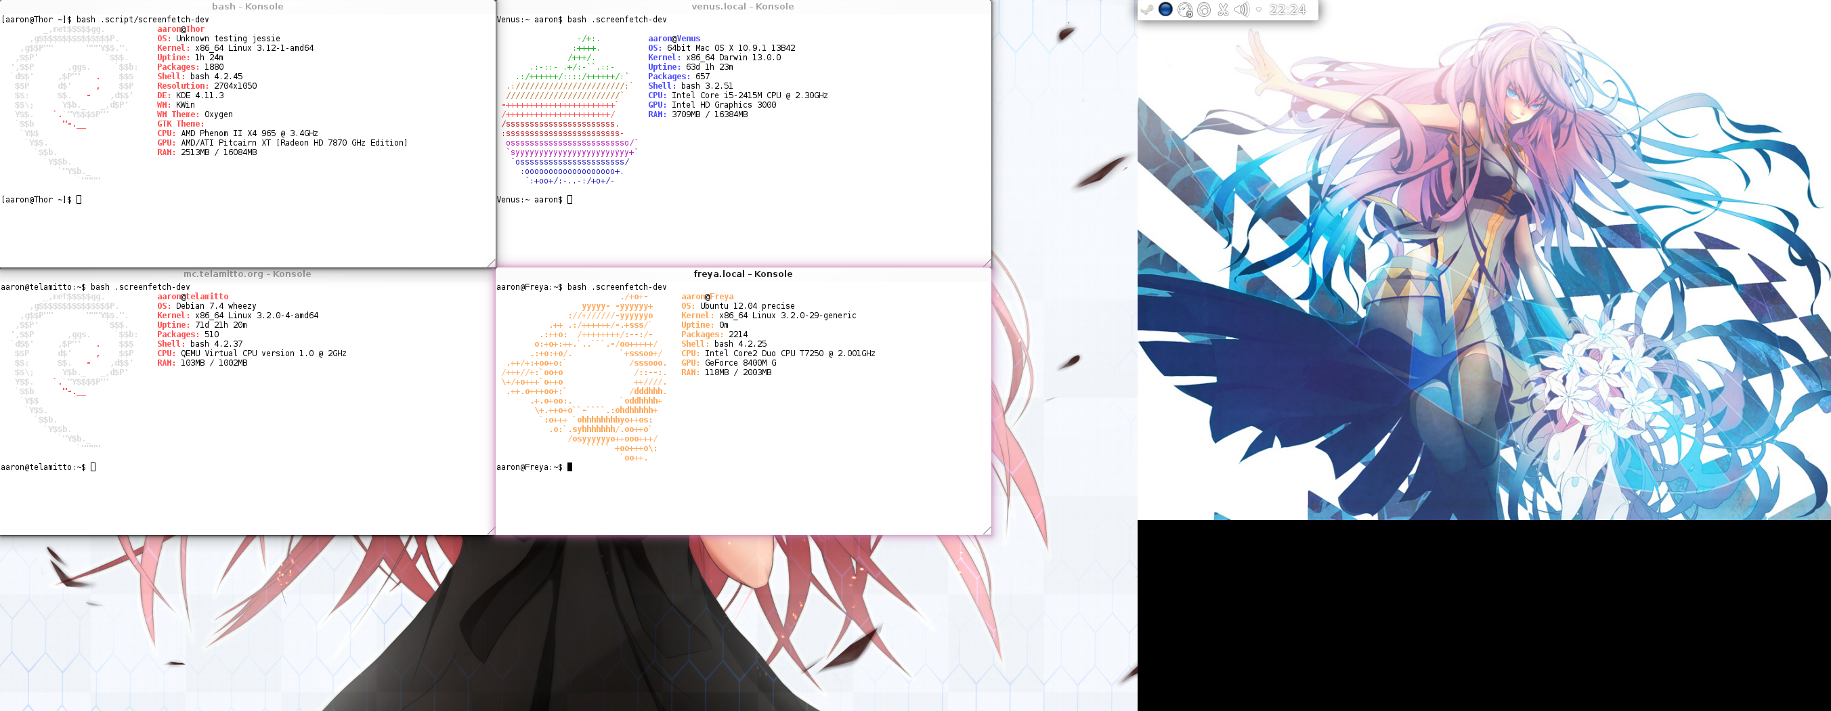Click 'RAM: 3709MB / 16384MB' line
Screen dimensions: 1831x711
(x=698, y=114)
